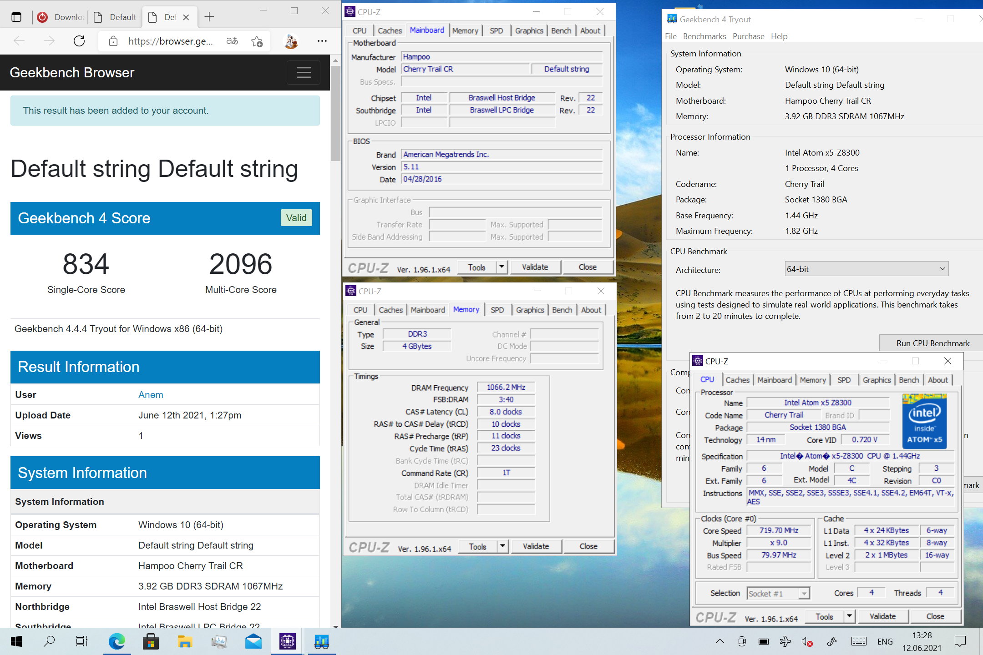Click the battery tray icon
Image resolution: width=983 pixels, height=655 pixels.
(764, 642)
